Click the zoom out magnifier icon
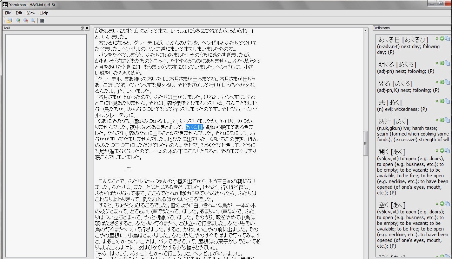This screenshot has height=259, width=452. (x=26, y=21)
